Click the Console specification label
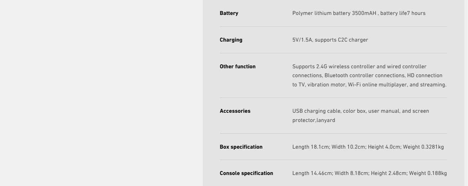This screenshot has width=468, height=186. click(246, 173)
